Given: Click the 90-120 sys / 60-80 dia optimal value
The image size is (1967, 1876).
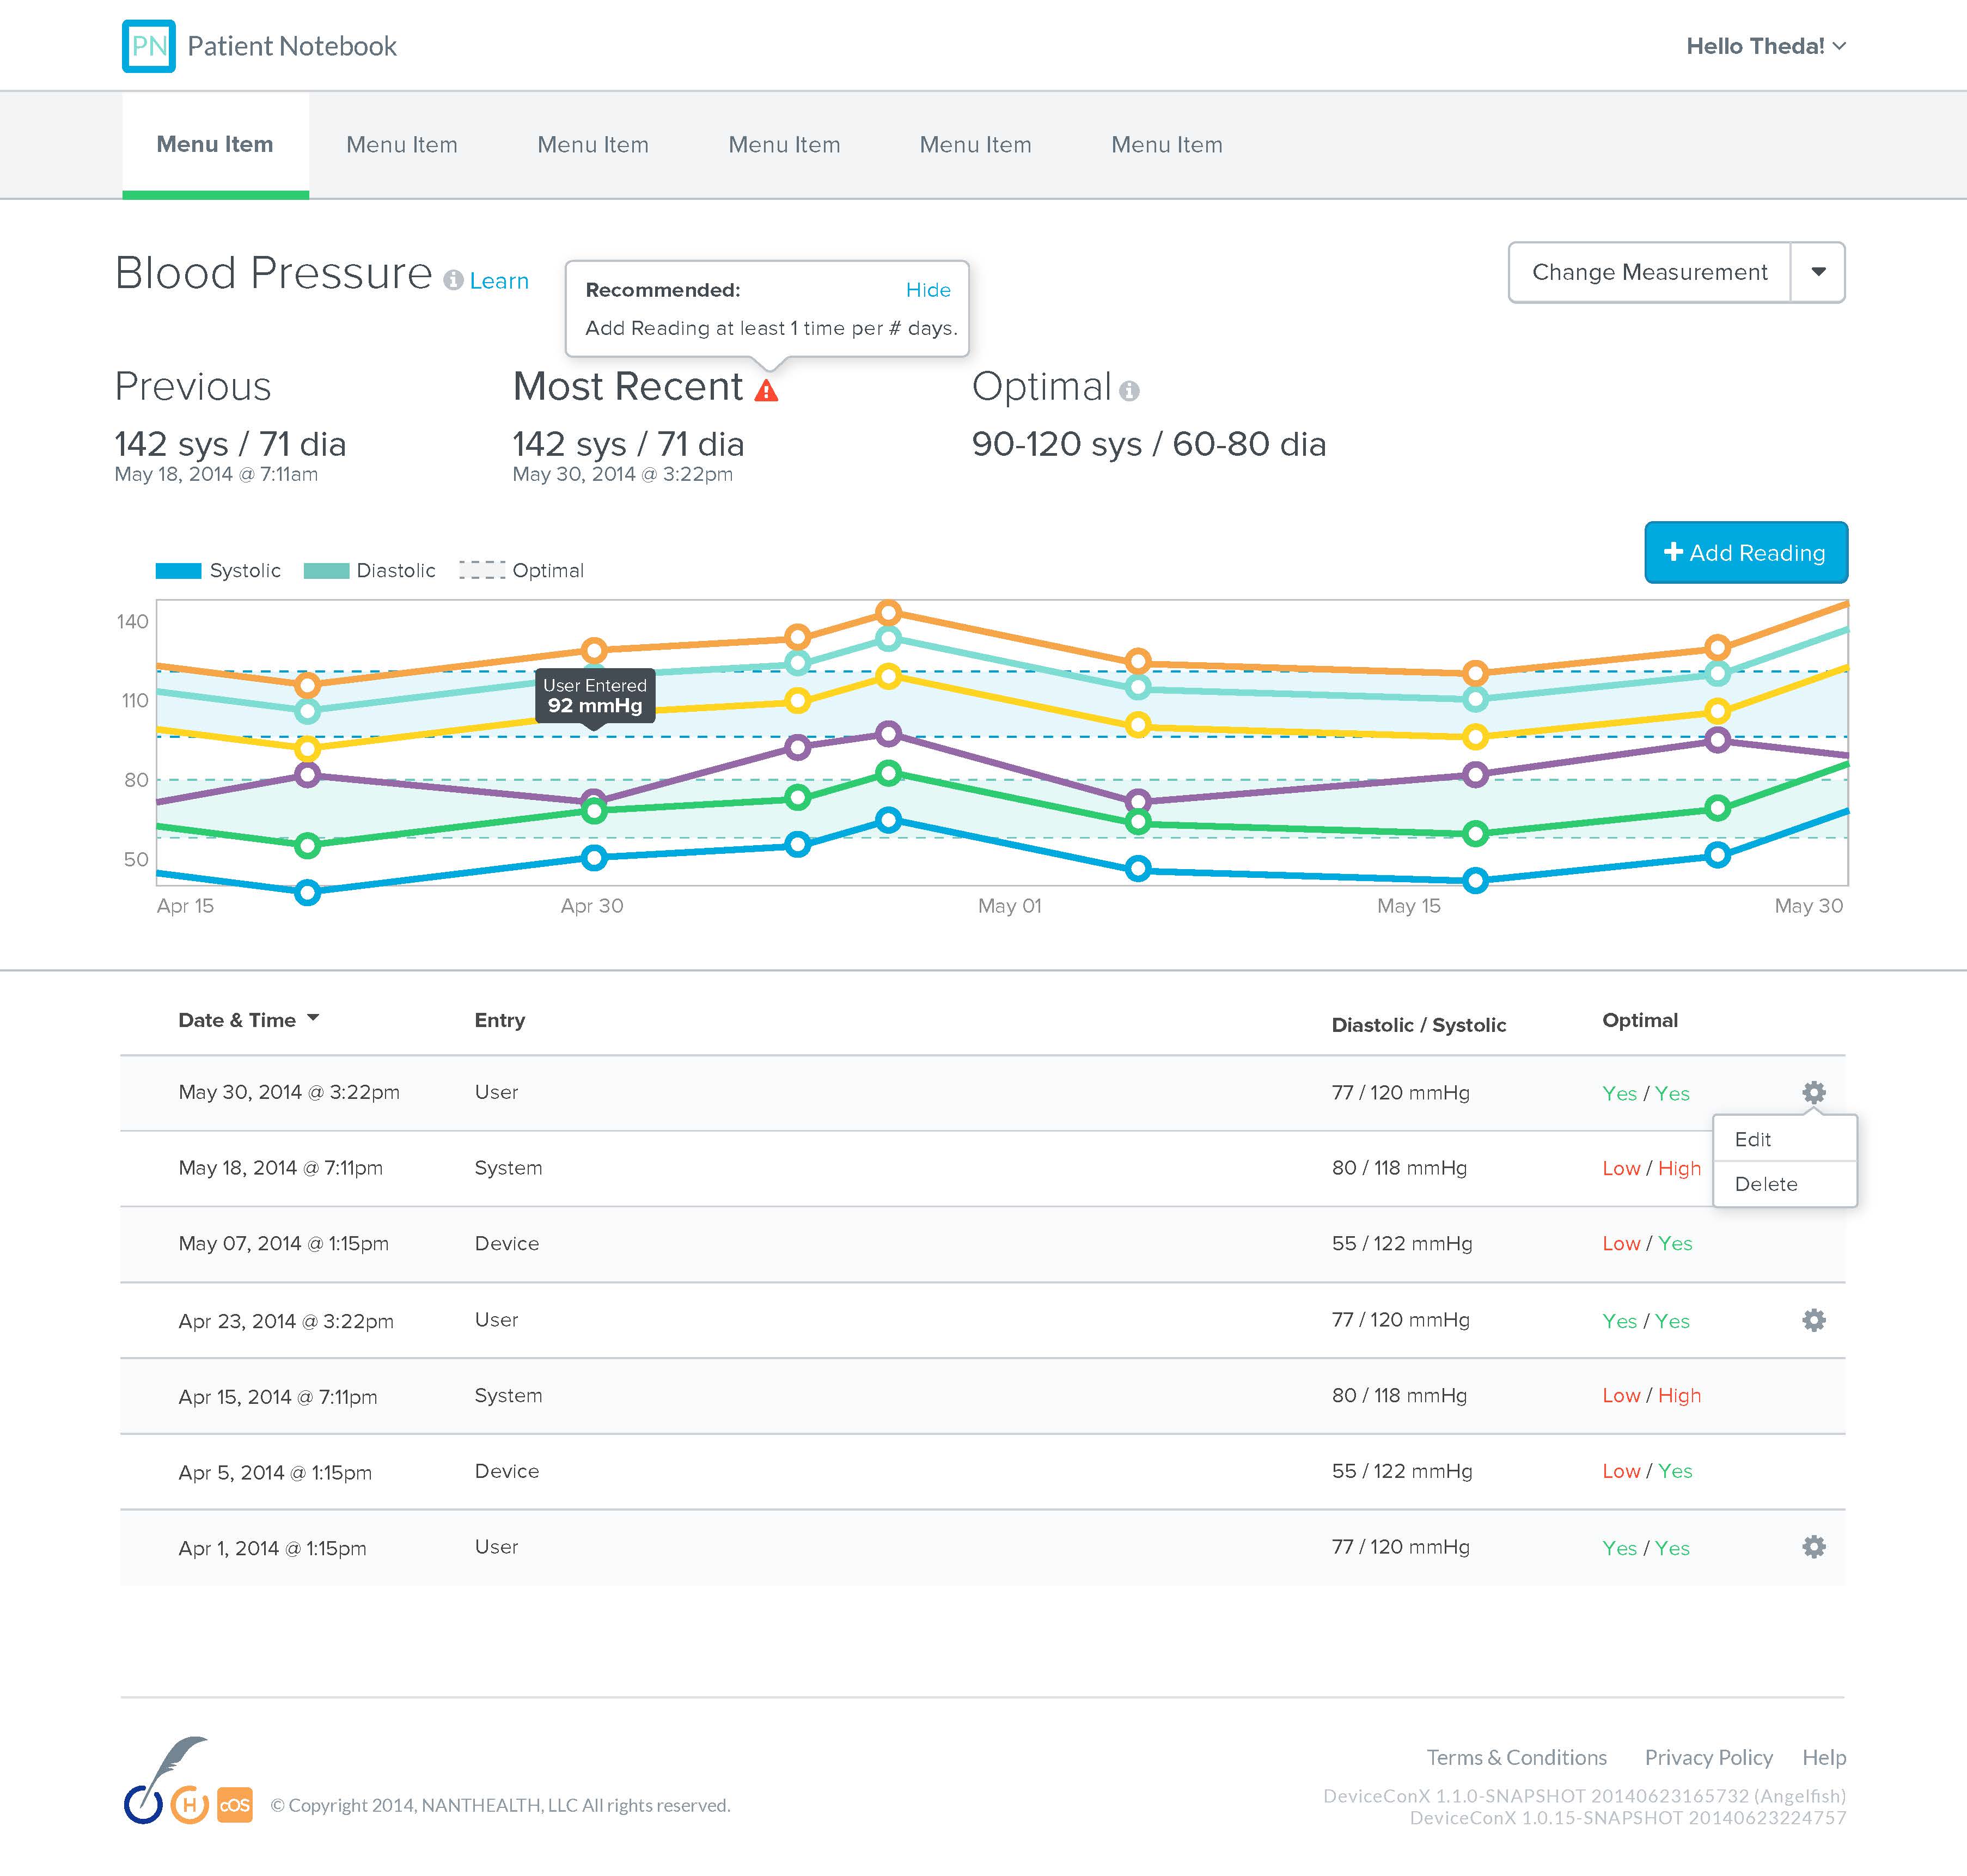Looking at the screenshot, I should click(1149, 444).
